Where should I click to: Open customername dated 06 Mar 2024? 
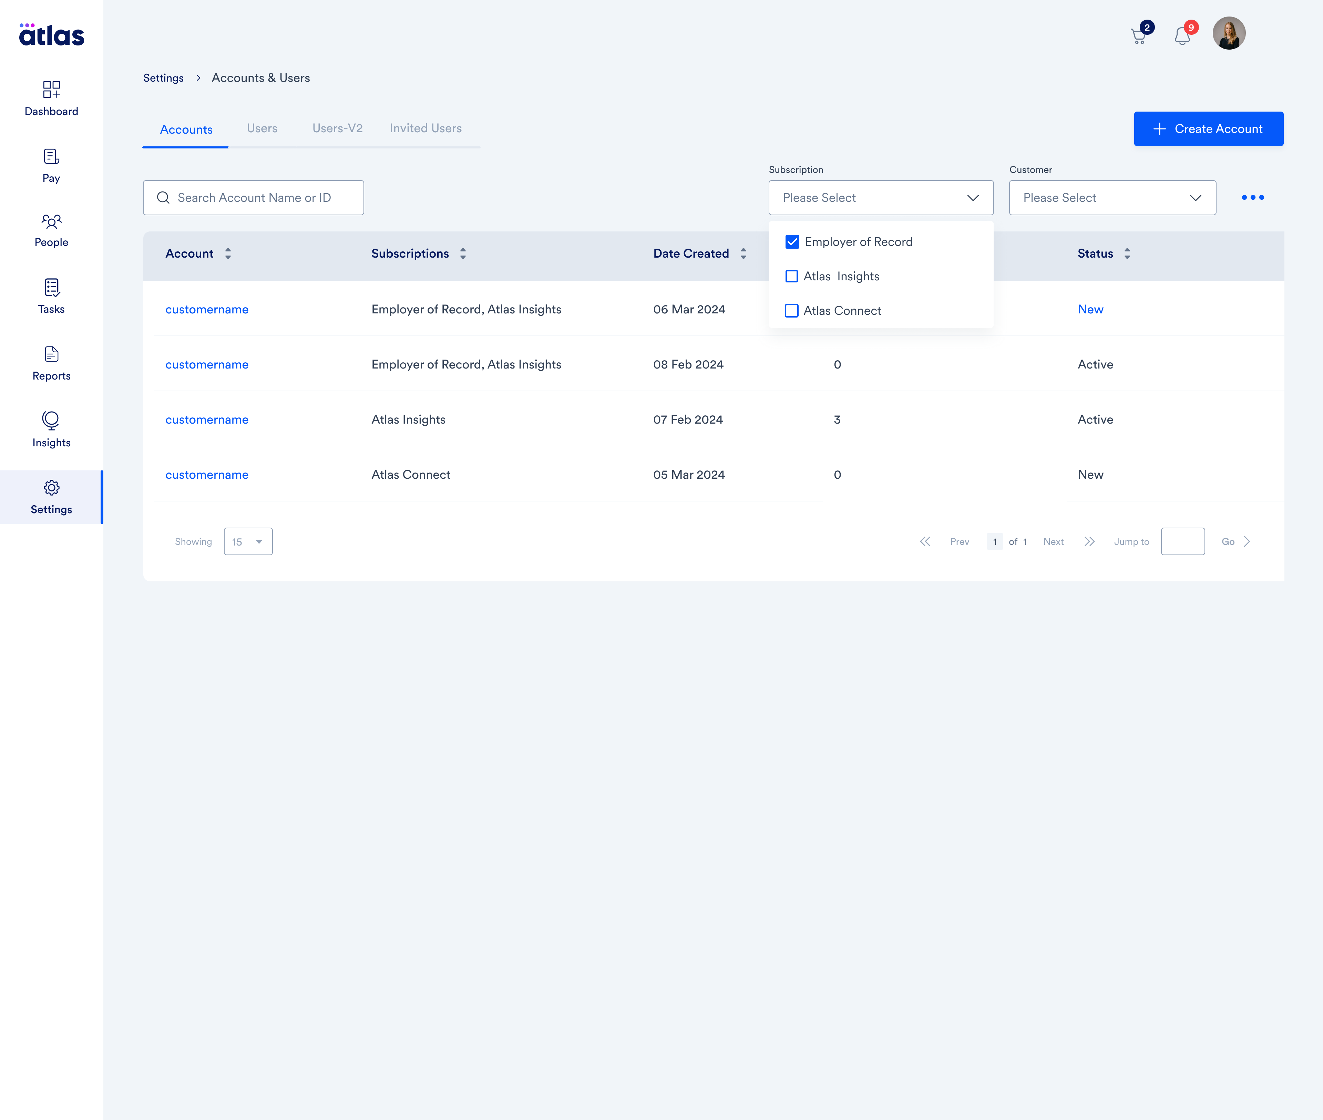click(x=207, y=309)
